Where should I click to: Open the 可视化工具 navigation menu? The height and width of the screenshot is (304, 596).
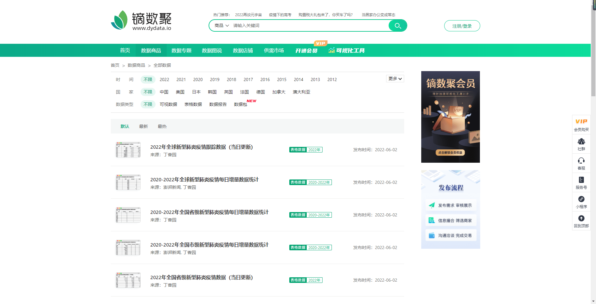(x=347, y=50)
